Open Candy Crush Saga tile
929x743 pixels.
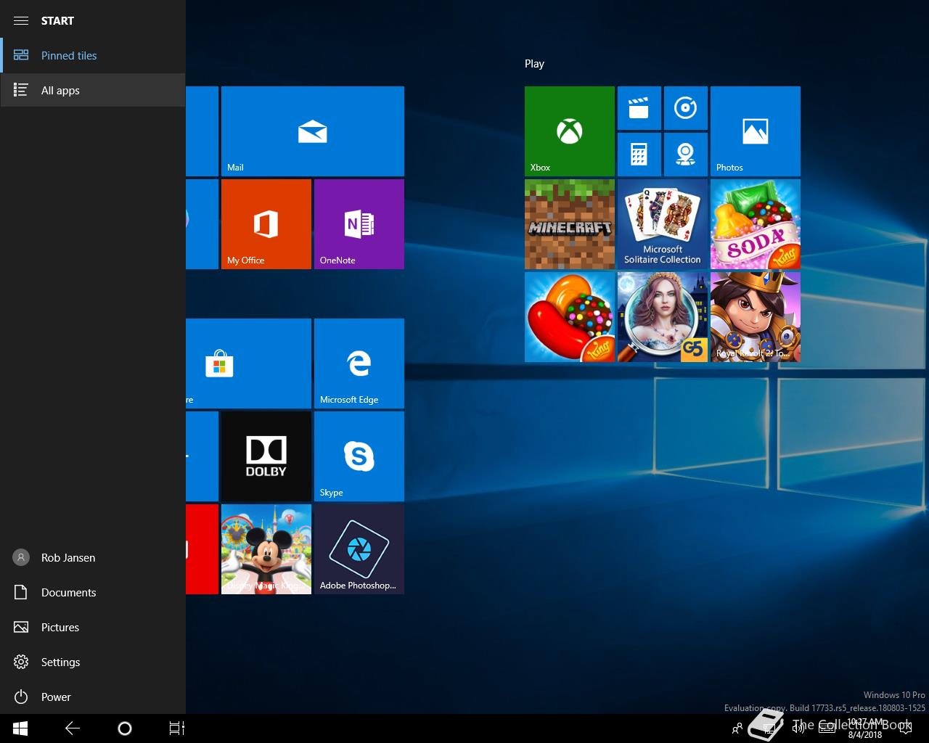click(x=570, y=317)
